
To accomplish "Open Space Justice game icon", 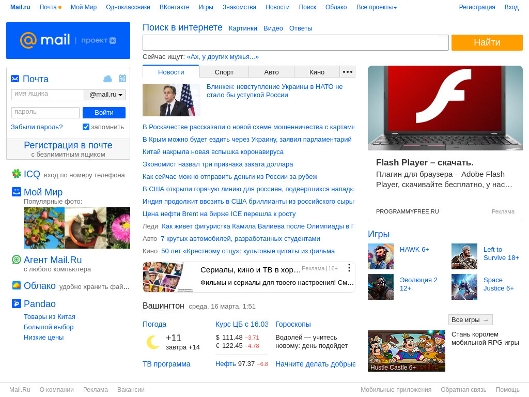I will click(x=464, y=287).
